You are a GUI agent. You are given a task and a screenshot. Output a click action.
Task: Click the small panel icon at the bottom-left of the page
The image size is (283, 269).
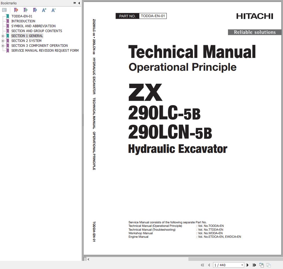pos(85,259)
